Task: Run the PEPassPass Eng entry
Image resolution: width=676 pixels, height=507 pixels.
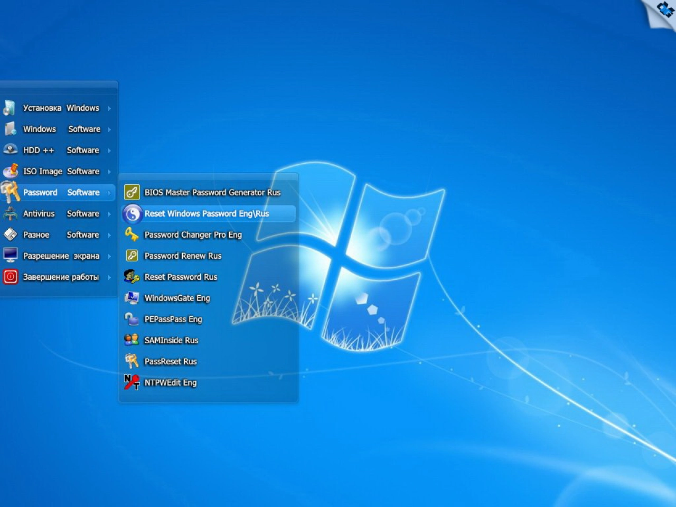Action: pyautogui.click(x=209, y=319)
